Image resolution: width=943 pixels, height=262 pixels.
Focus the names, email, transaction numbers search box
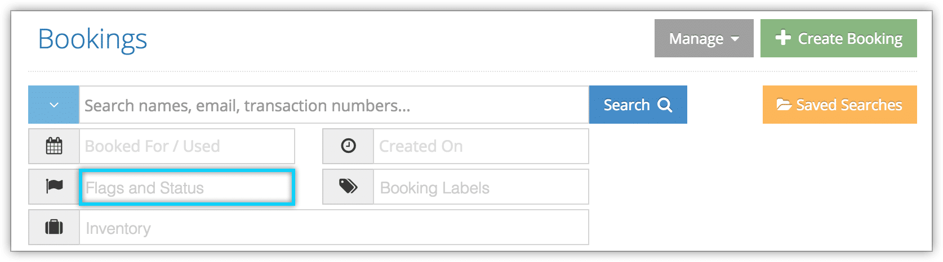334,105
